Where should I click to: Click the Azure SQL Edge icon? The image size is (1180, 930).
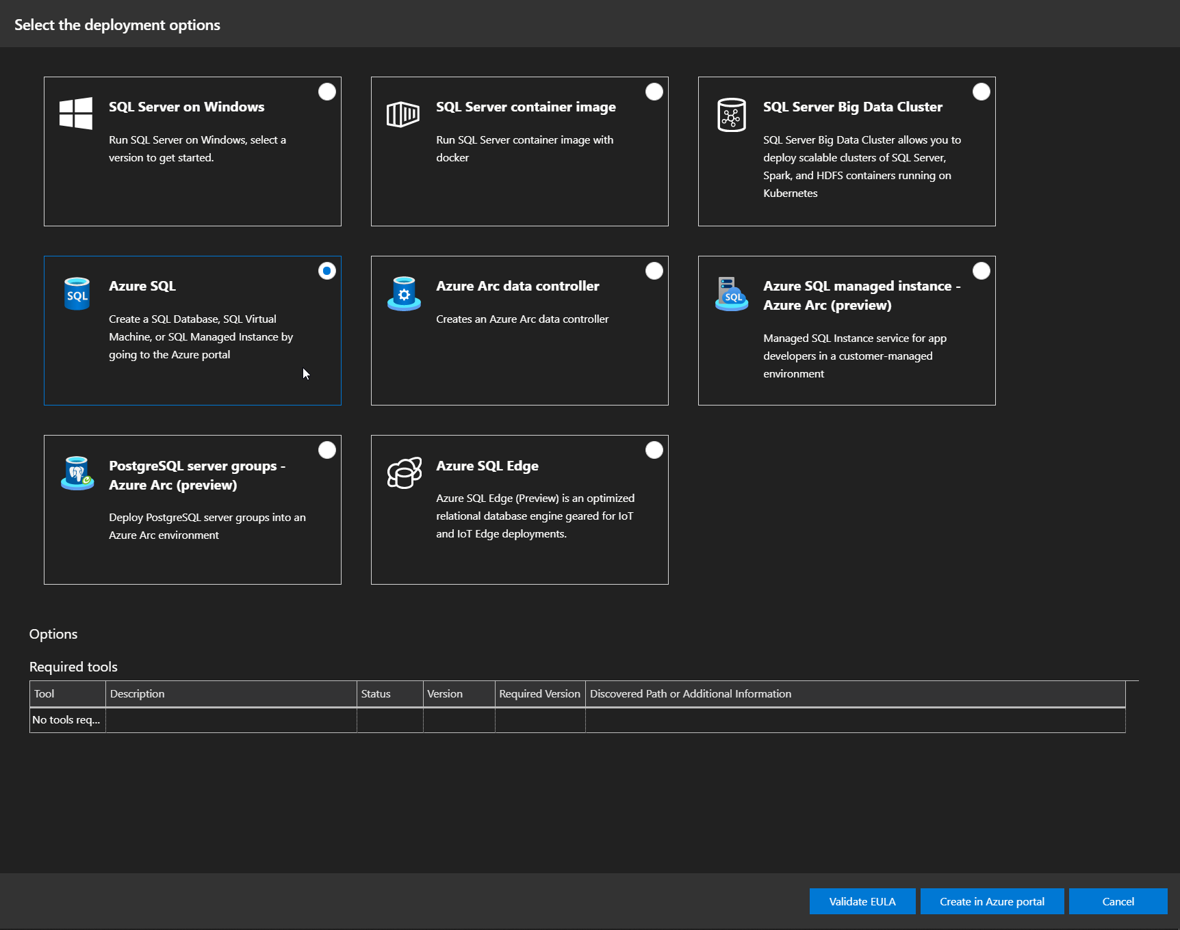click(x=404, y=473)
